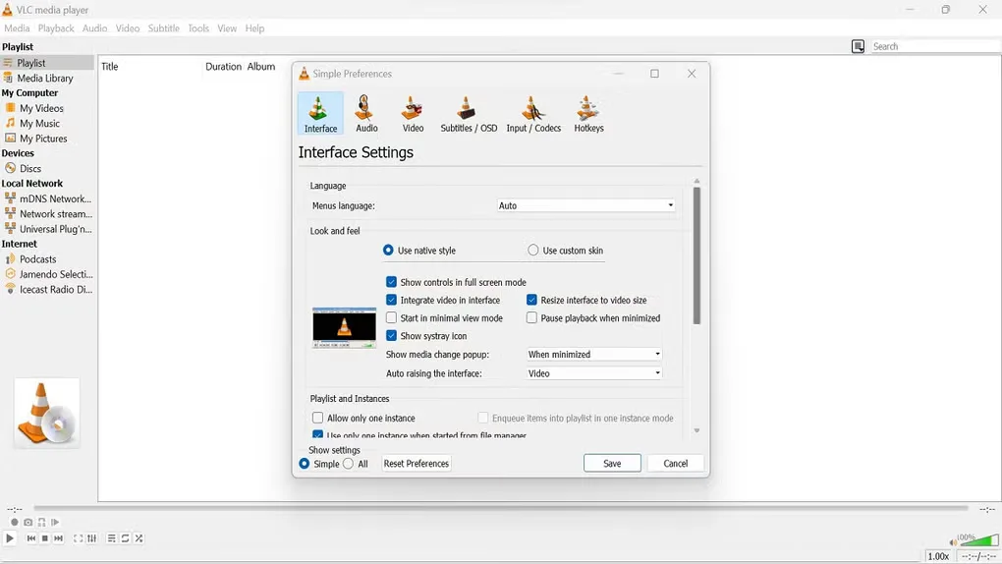Image resolution: width=1002 pixels, height=564 pixels.
Task: Select Discs under Devices
Action: pos(30,169)
